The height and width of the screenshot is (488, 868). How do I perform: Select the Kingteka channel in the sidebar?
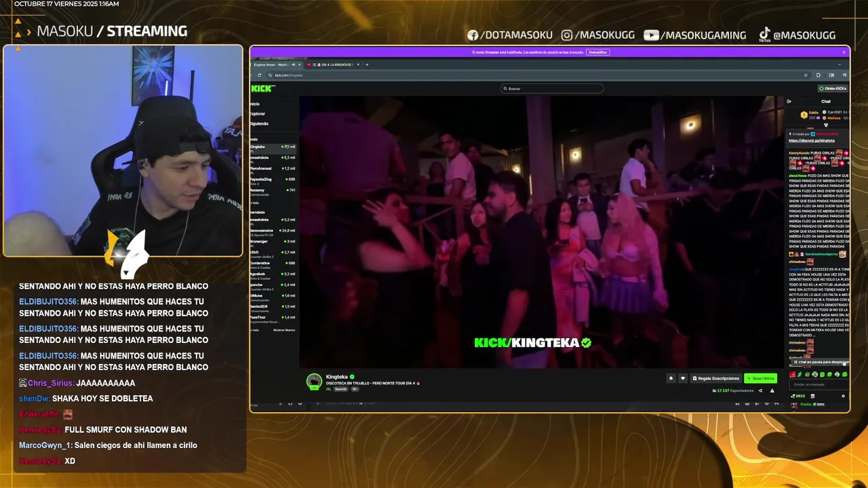click(x=273, y=148)
